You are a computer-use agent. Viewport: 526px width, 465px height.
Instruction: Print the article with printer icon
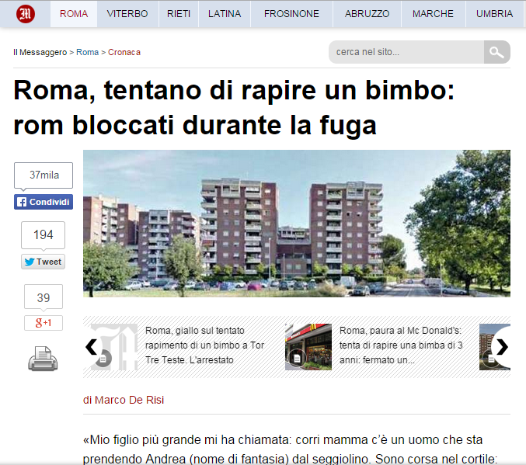43,359
